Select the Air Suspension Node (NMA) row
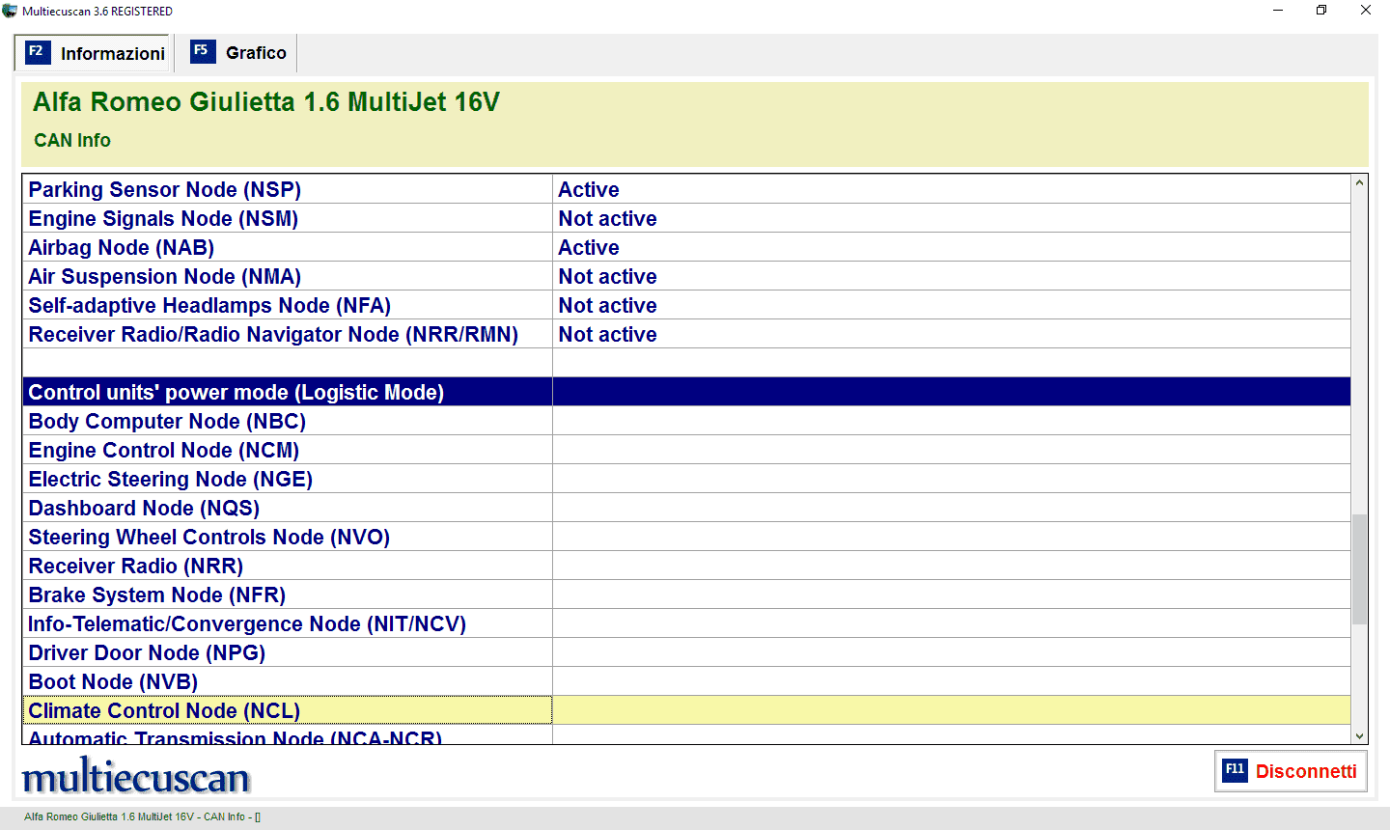This screenshot has height=830, width=1390. pyautogui.click(x=686, y=276)
